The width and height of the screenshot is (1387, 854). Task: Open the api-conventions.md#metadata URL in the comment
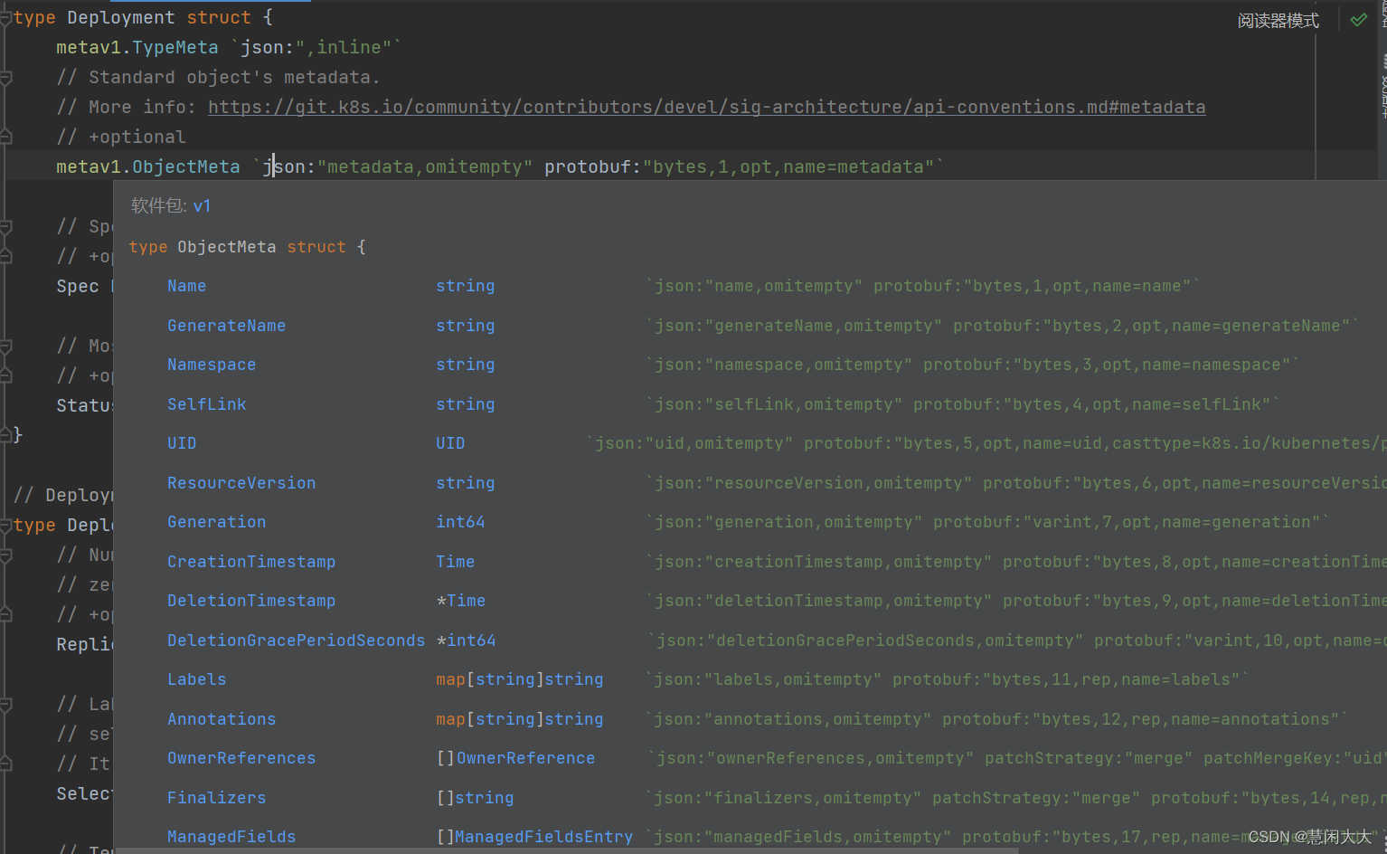click(706, 108)
